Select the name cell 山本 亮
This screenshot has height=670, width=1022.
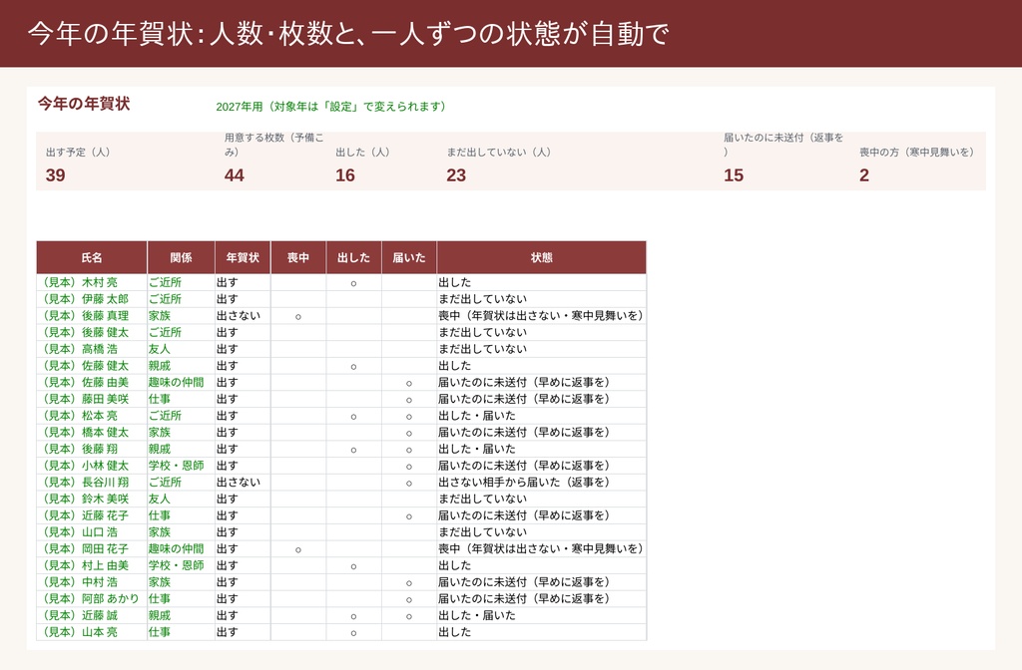92,632
